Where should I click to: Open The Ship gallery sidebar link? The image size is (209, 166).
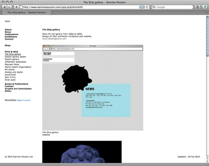[13, 54]
